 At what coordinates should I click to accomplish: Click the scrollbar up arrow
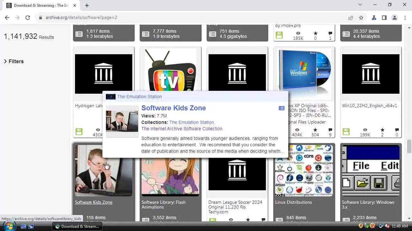pyautogui.click(x=409, y=27)
